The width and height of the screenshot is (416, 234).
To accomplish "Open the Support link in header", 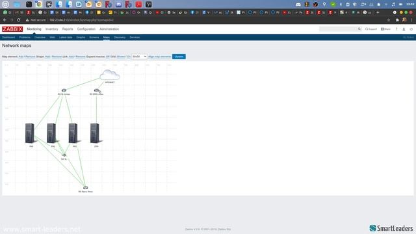I will 371,29.
